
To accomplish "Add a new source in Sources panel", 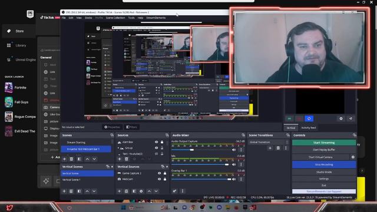I will 119,159.
